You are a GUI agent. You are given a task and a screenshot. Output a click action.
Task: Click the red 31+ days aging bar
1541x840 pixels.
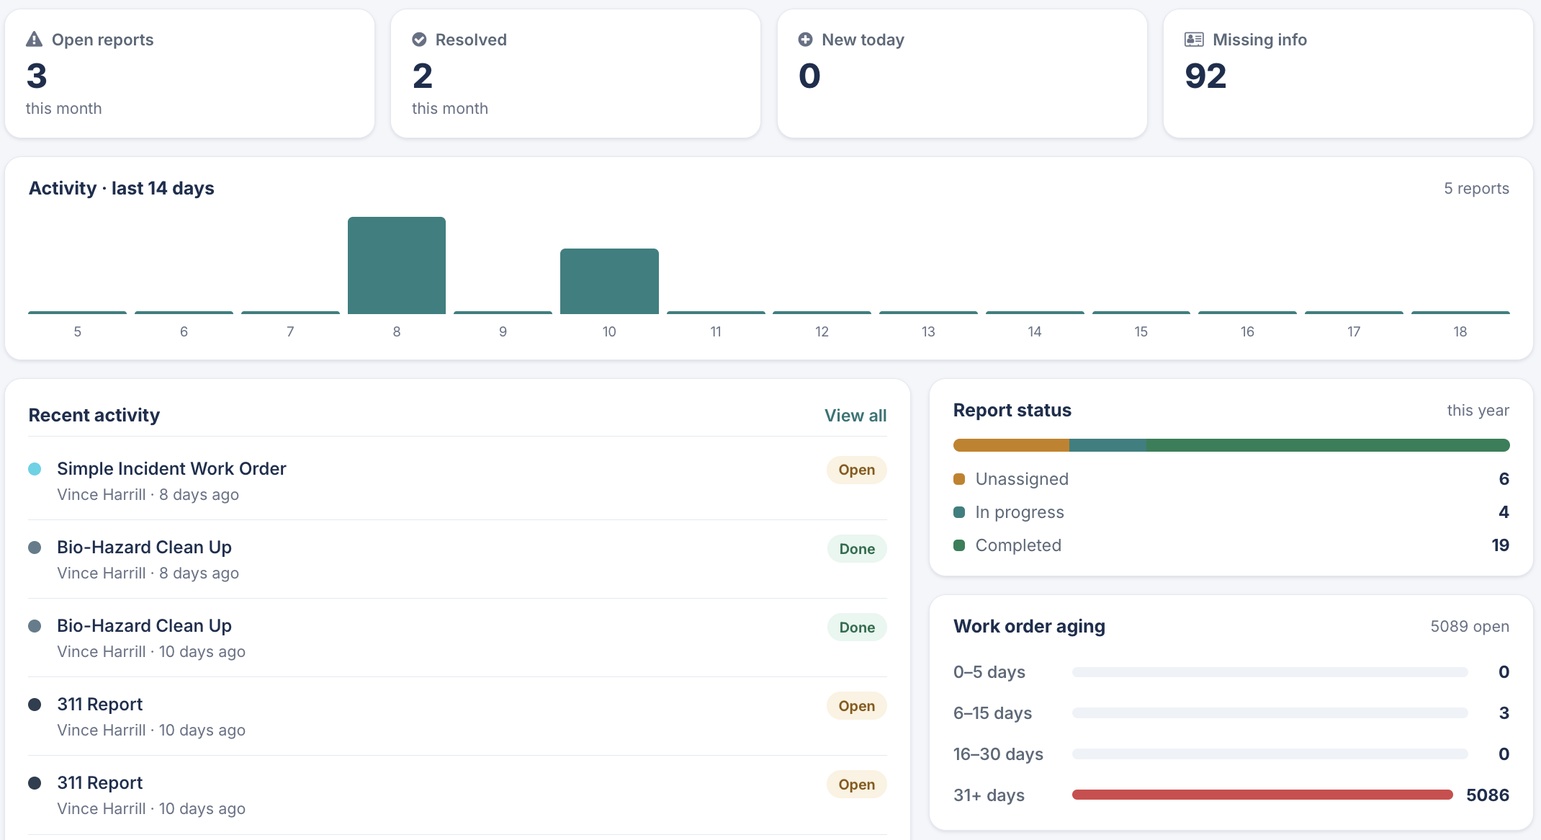click(1262, 795)
